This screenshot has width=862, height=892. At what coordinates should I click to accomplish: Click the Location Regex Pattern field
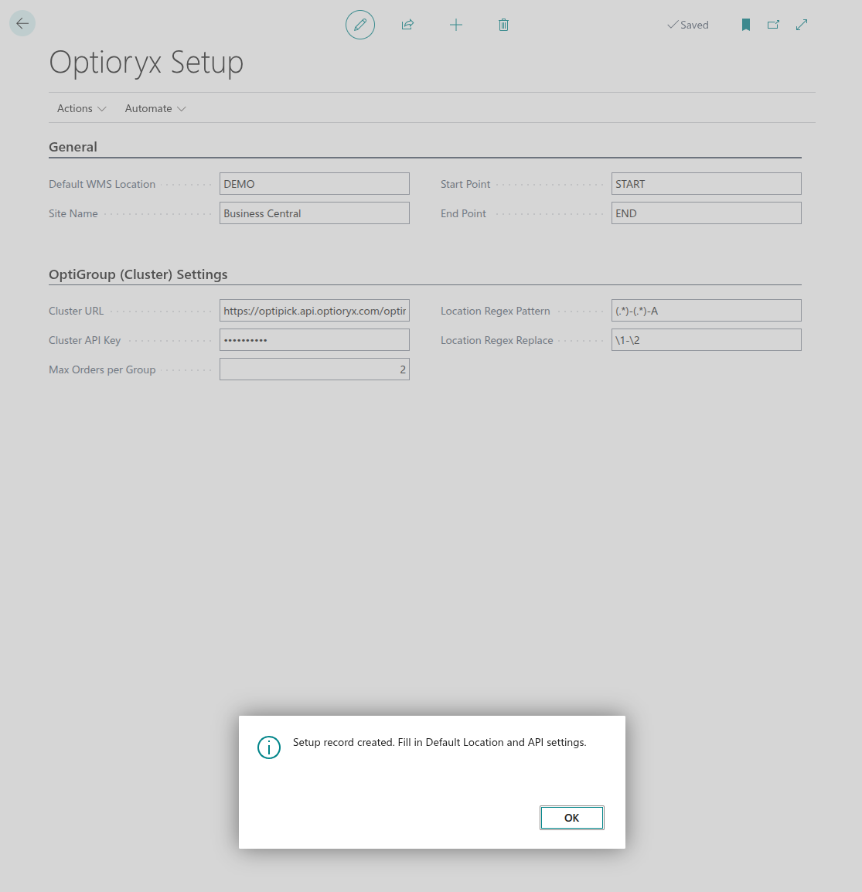[706, 311]
